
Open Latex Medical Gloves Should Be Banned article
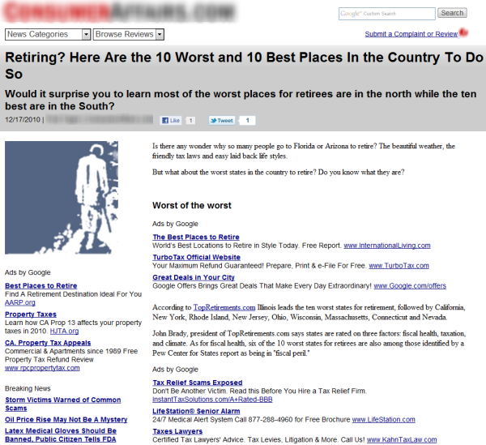pos(61,435)
